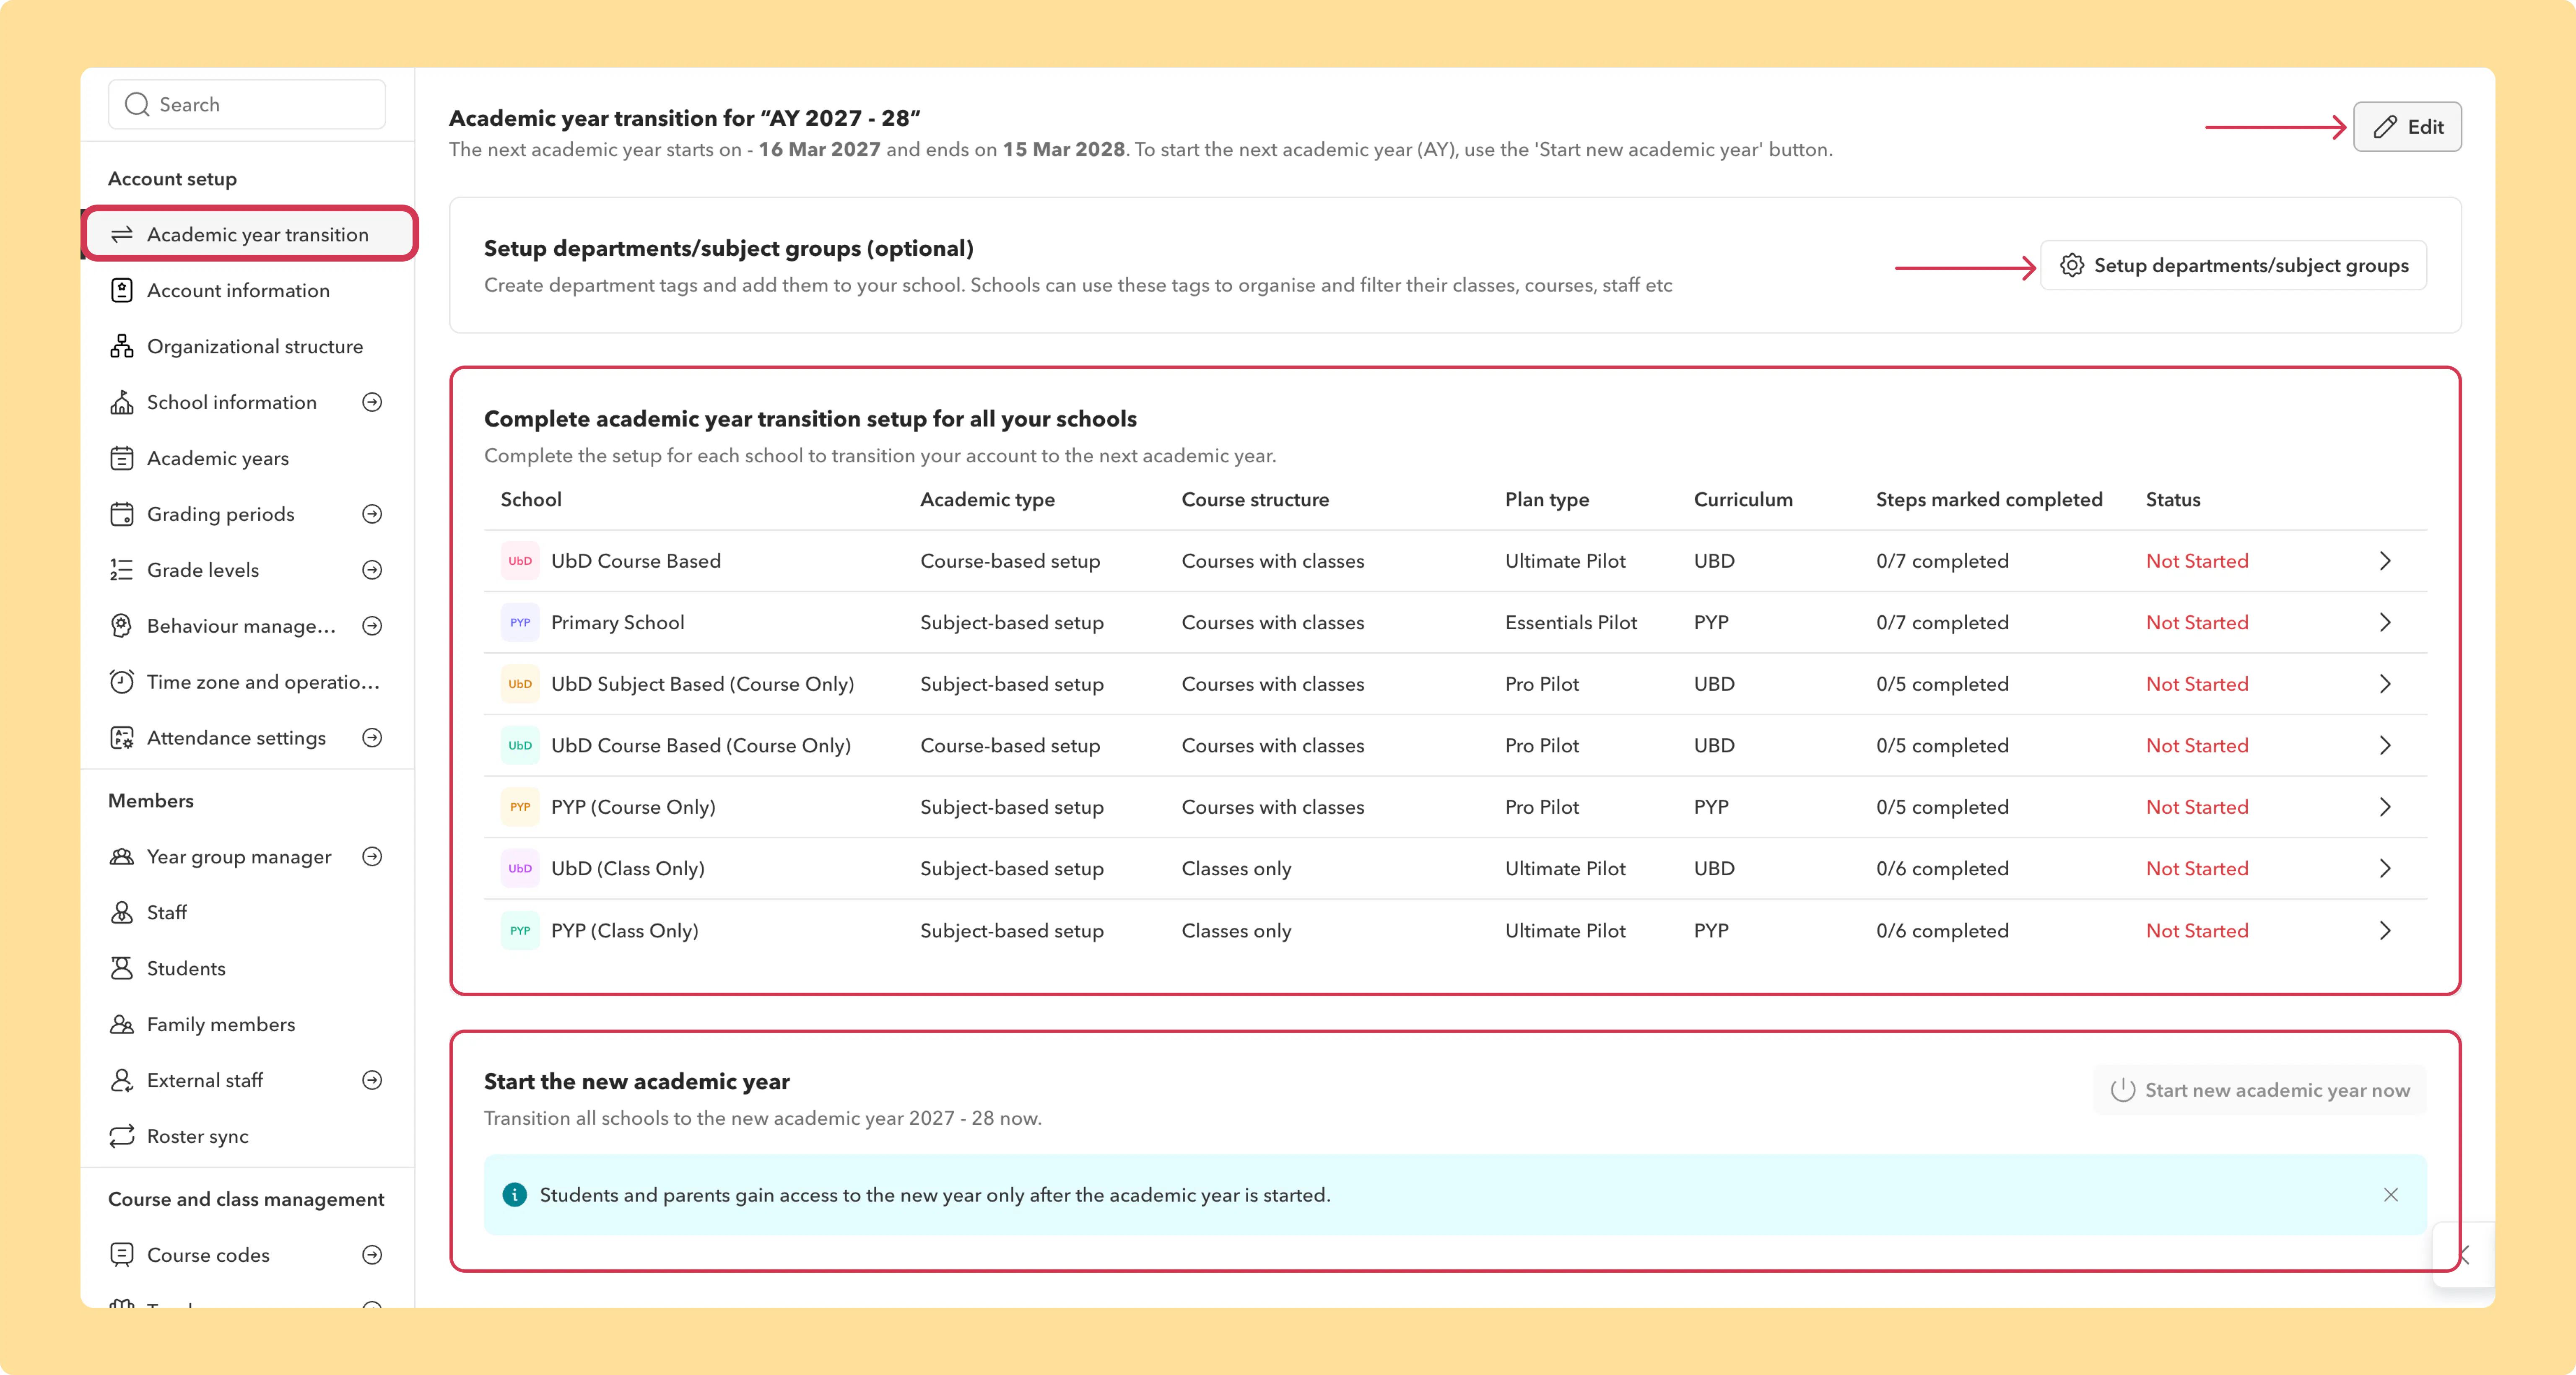Click the Account information sidebar icon
2576x1375 pixels.
click(x=122, y=290)
